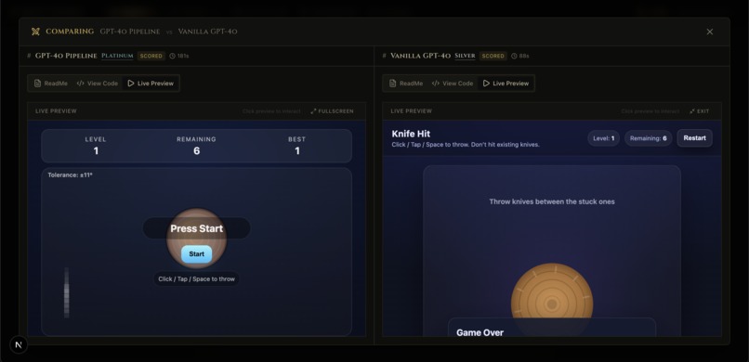Screen dimensions: 749x362
Task: Open View Code tab in GPT-4o Pipeline panel
Action: click(x=98, y=83)
